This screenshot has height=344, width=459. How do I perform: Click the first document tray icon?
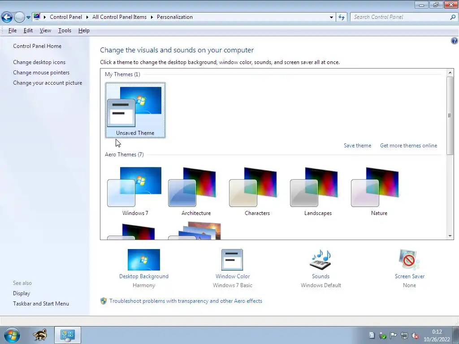coord(372,335)
